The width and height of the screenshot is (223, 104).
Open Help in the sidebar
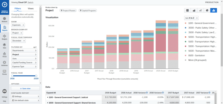pyautogui.click(x=5, y=101)
